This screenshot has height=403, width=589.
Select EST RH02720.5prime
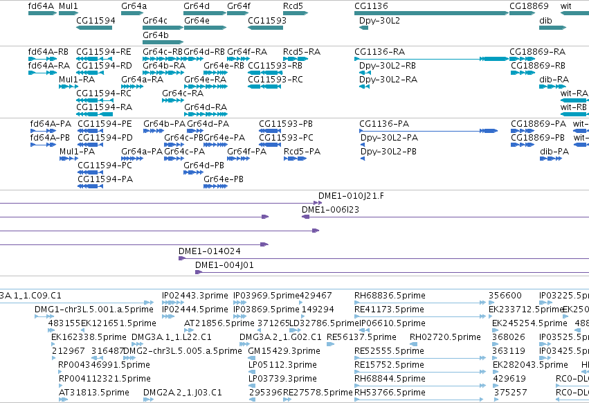[x=413, y=344]
